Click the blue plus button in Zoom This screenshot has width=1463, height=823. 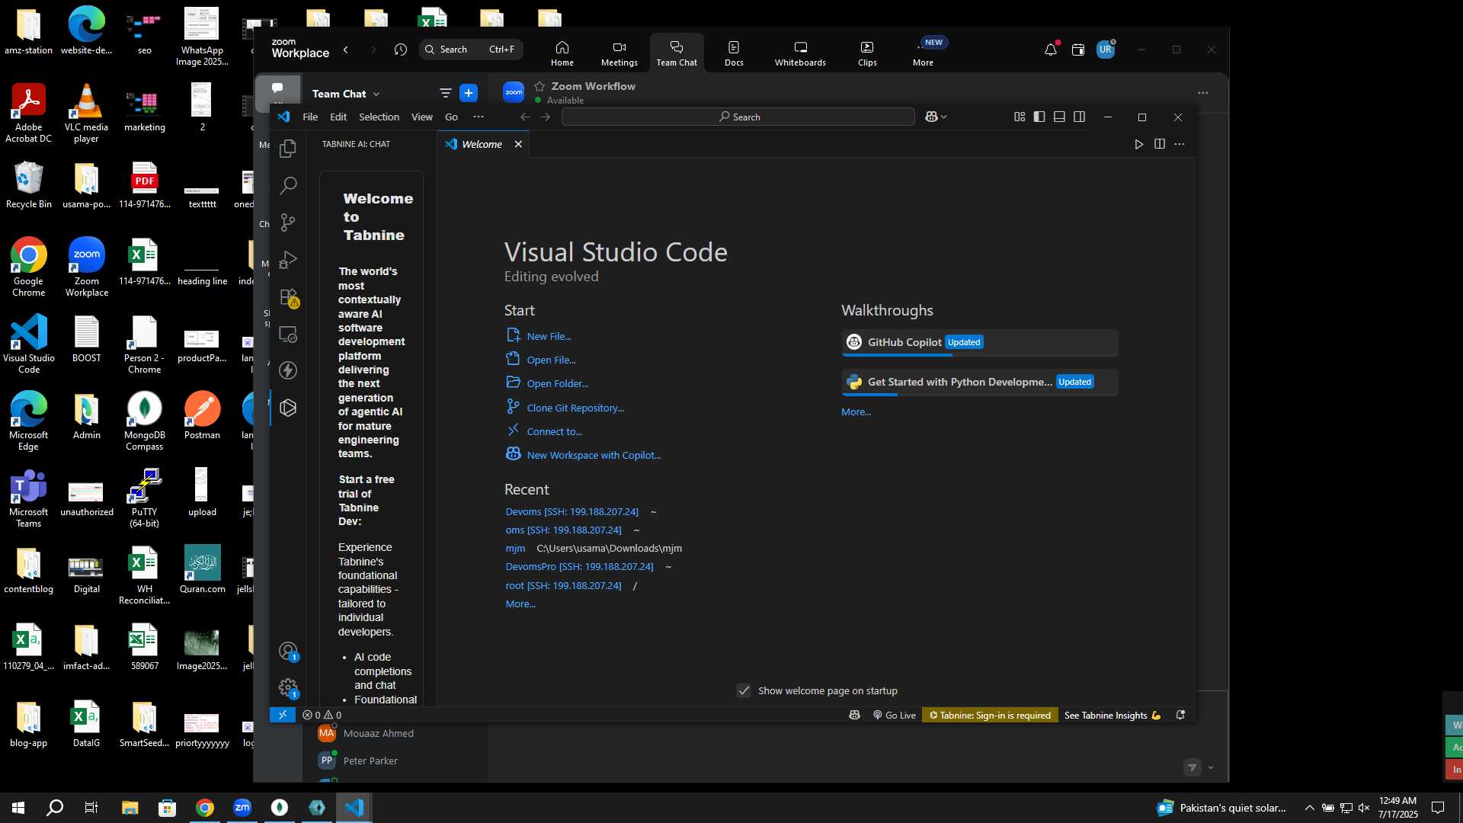point(469,93)
